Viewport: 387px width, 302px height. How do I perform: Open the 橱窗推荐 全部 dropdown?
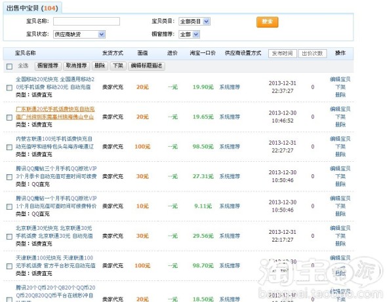pyautogui.click(x=190, y=34)
